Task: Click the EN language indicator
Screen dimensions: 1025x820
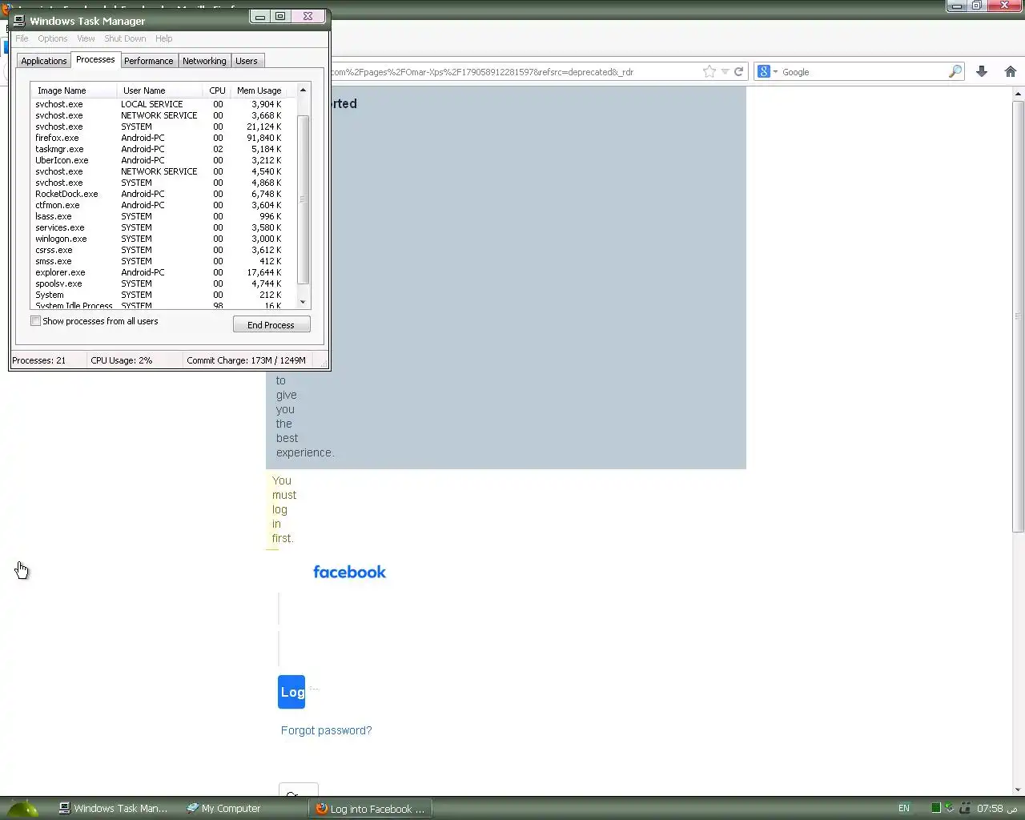Action: click(903, 809)
